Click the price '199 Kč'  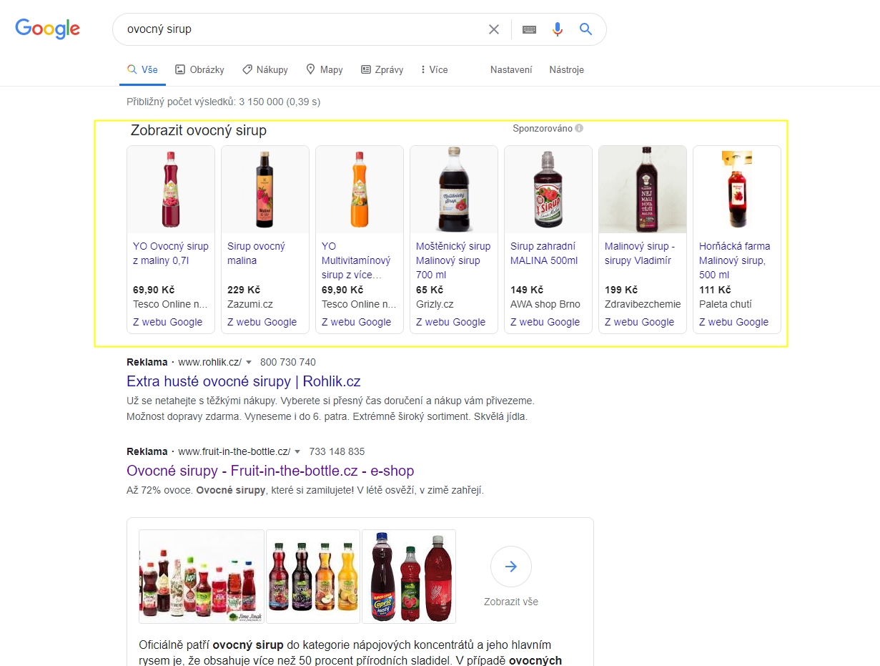621,290
